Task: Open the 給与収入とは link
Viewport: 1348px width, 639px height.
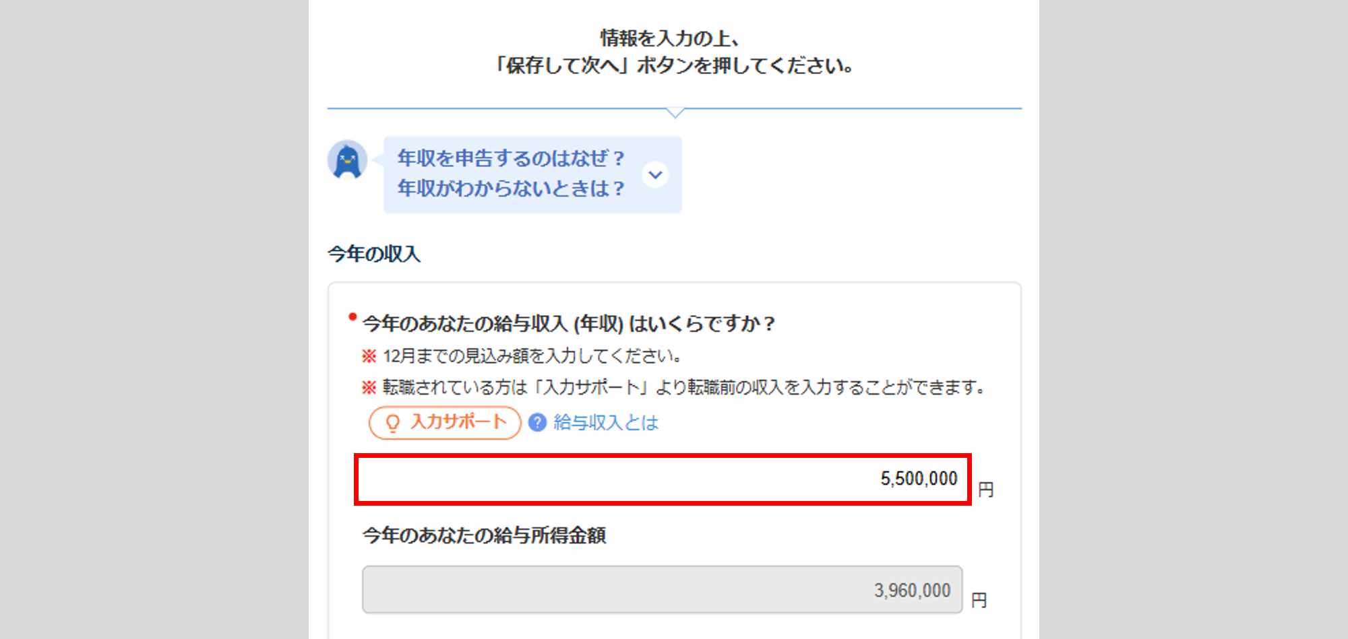Action: coord(605,422)
